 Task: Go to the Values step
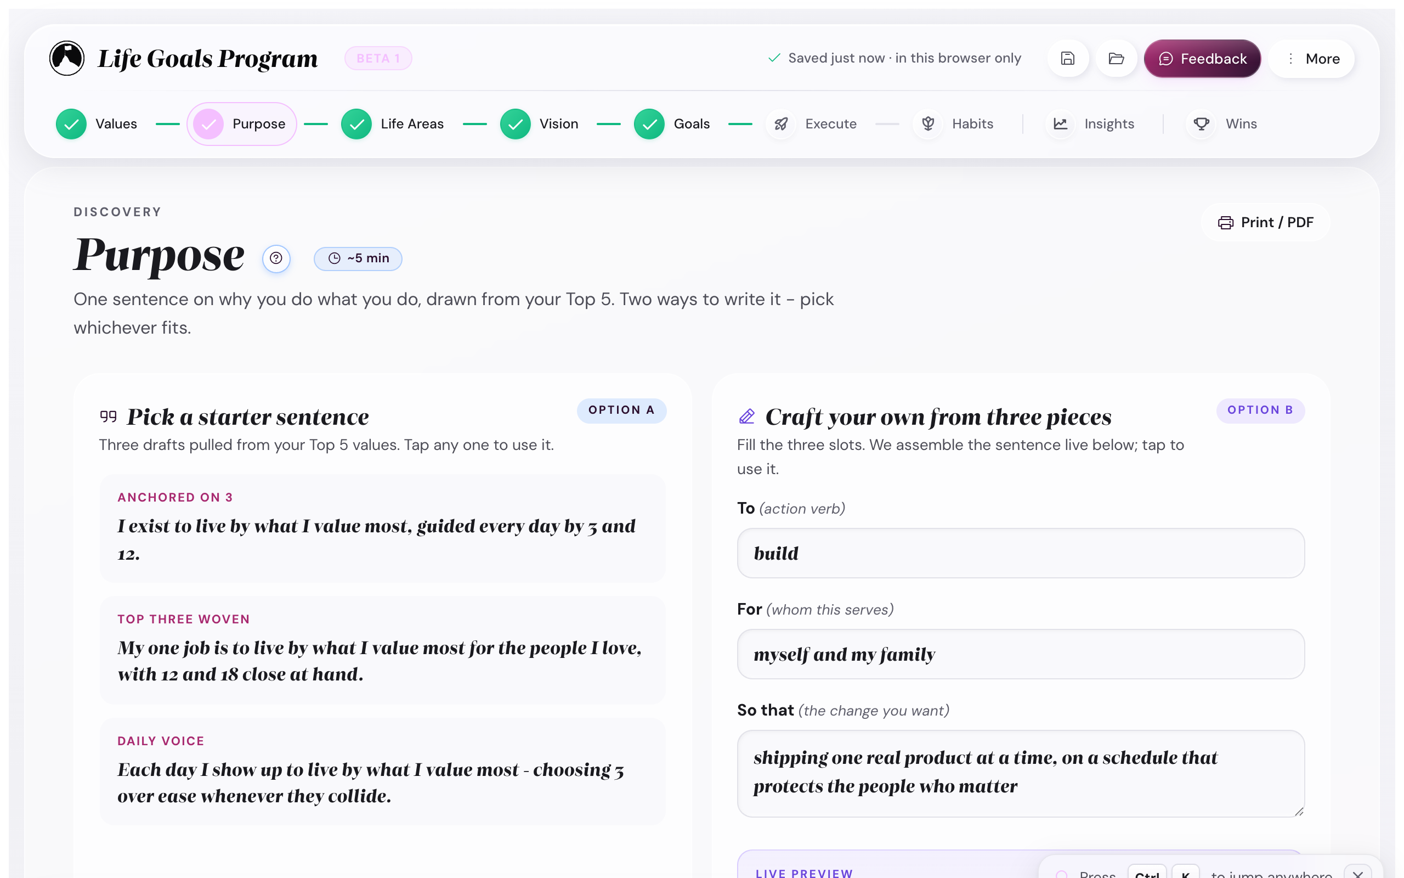(97, 123)
